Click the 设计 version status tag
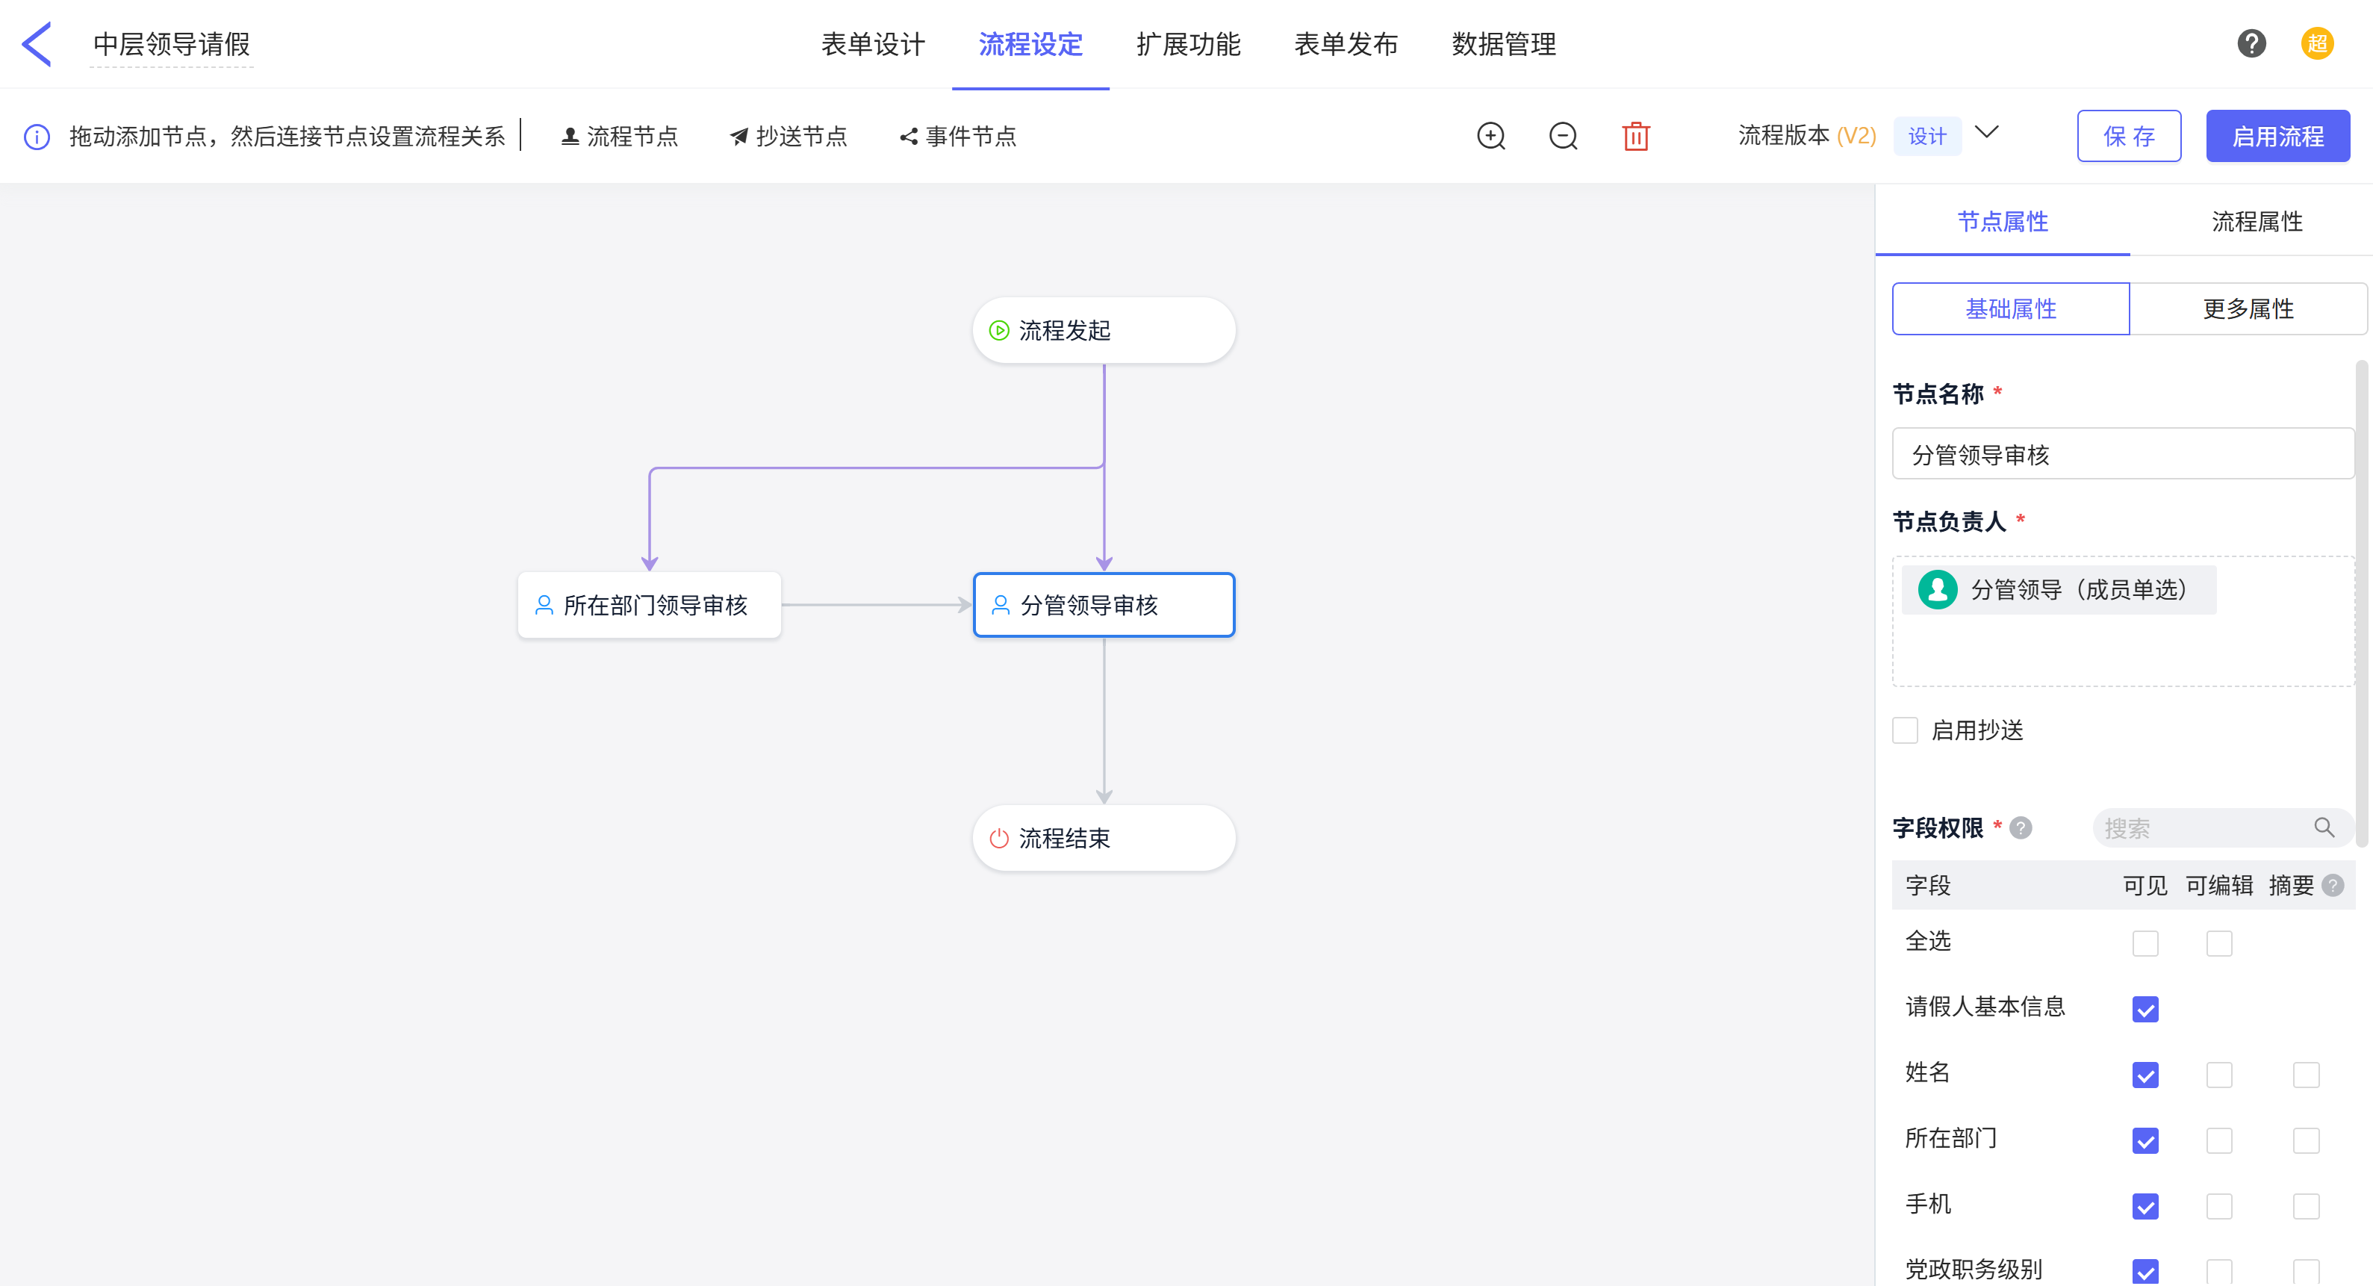Viewport: 2373px width, 1286px height. [1927, 137]
